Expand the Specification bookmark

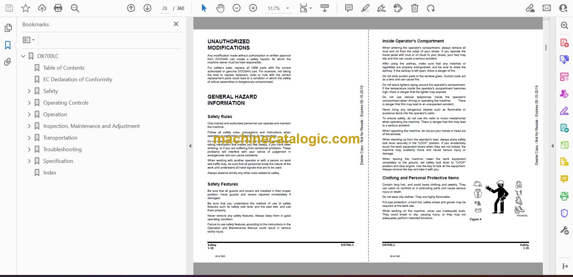[29, 161]
